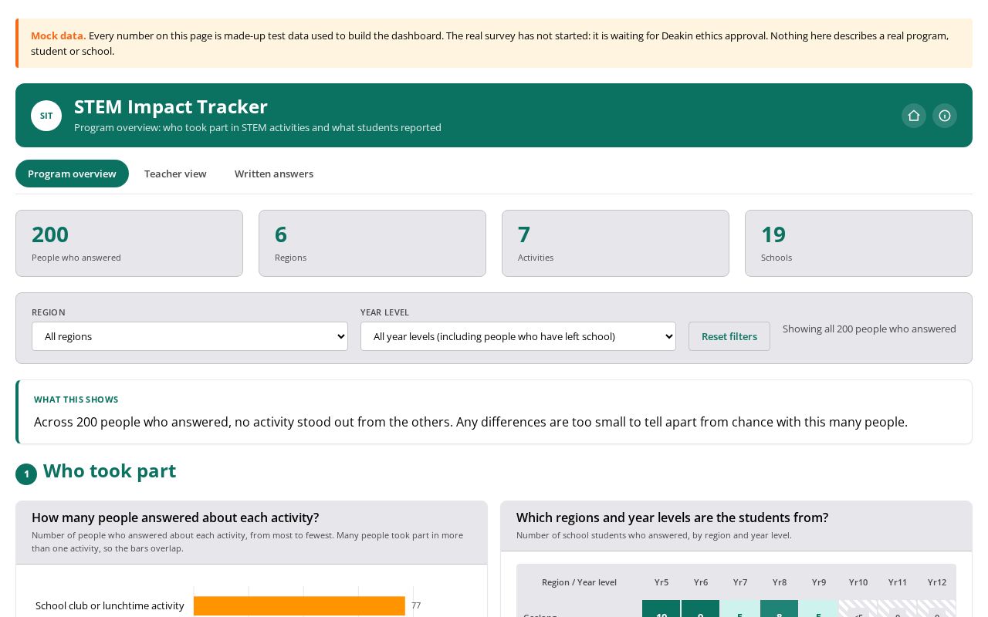The image size is (988, 617).
Task: Click the 'What this shows' heading
Action: 76,400
